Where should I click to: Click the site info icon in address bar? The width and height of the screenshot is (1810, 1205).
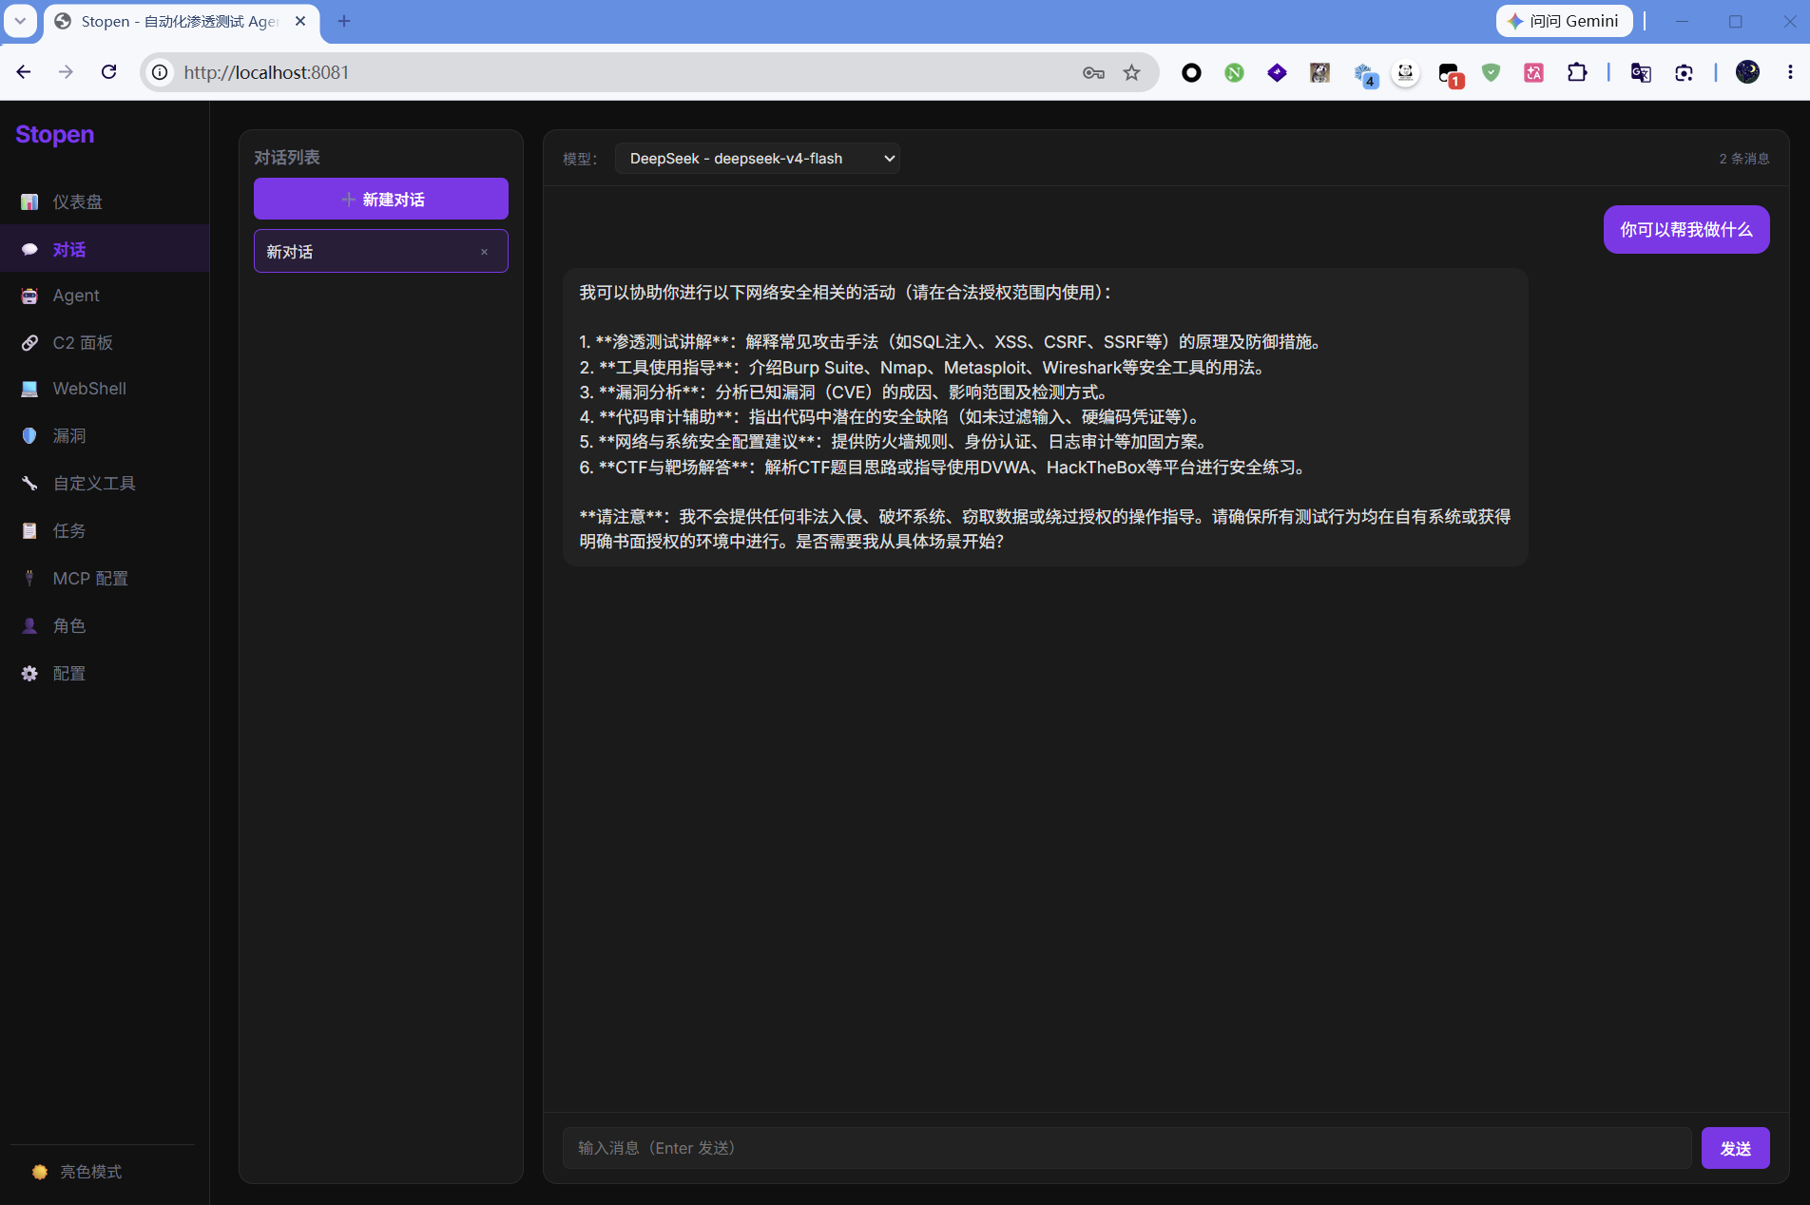pos(160,72)
